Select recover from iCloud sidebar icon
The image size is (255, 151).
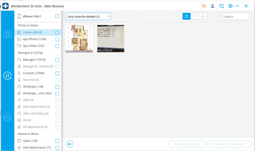[x=7, y=117]
